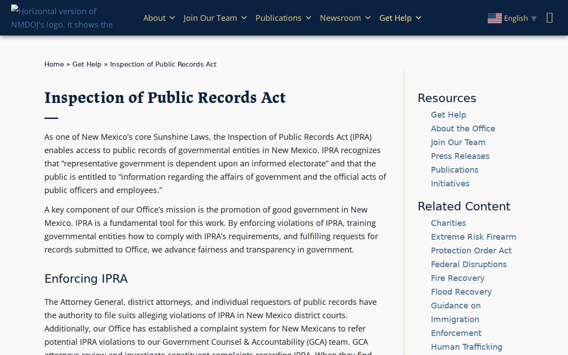The width and height of the screenshot is (568, 355).
Task: Expand the About menu chevron
Action: pyautogui.click(x=172, y=18)
